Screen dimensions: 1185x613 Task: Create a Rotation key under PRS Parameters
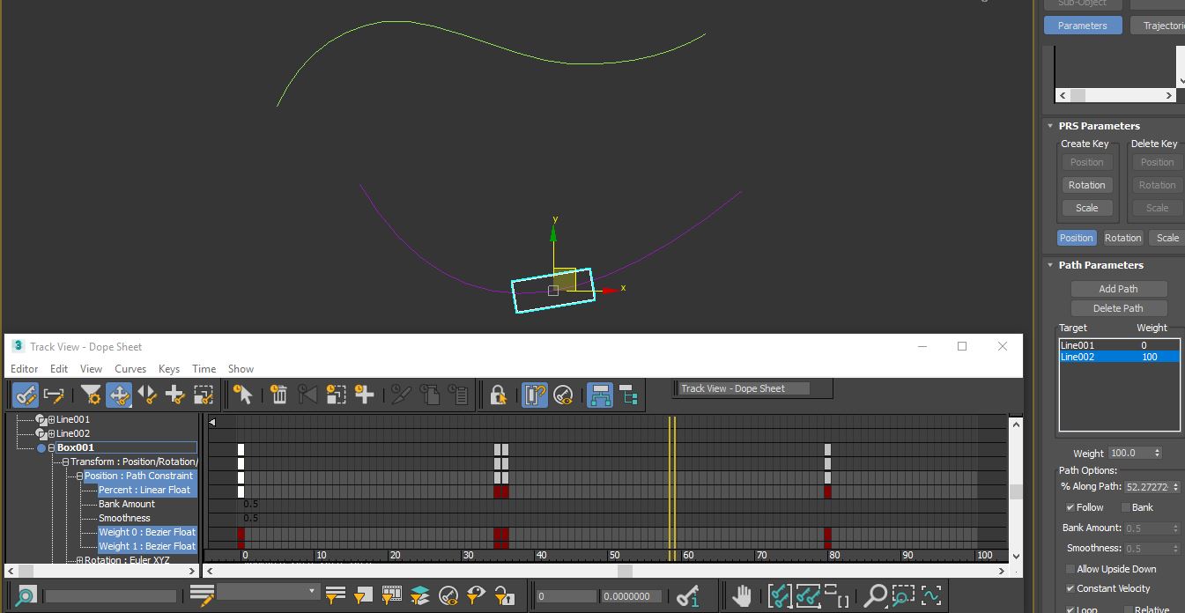coord(1086,184)
